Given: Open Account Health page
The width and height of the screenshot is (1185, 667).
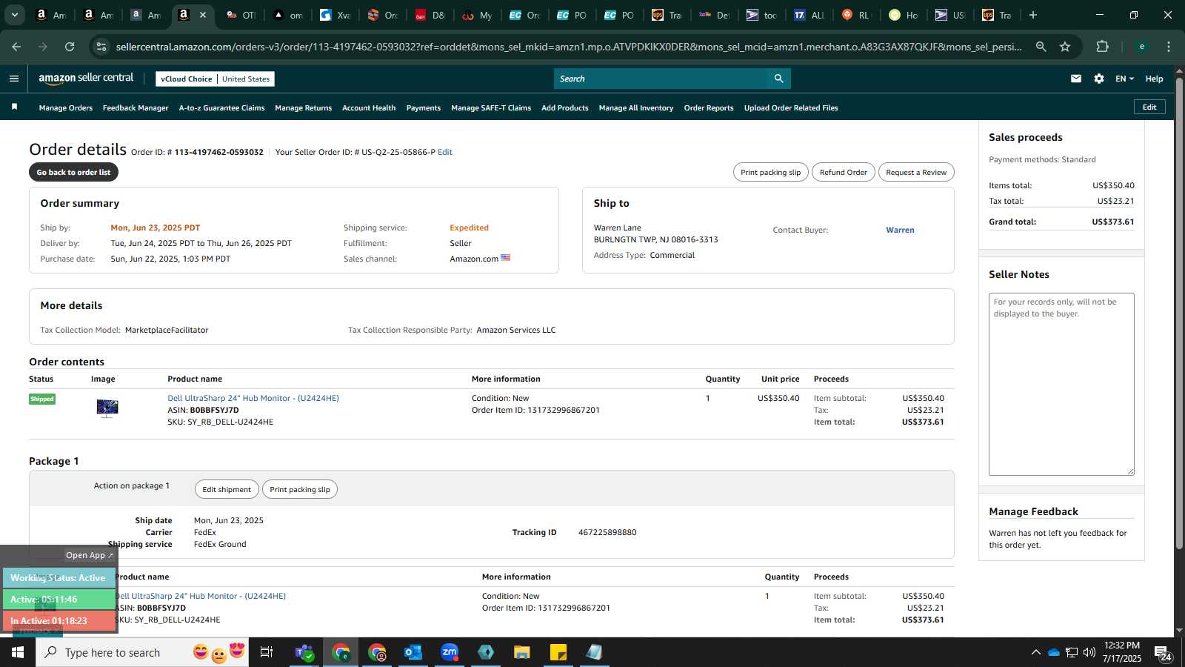Looking at the screenshot, I should tap(369, 107).
